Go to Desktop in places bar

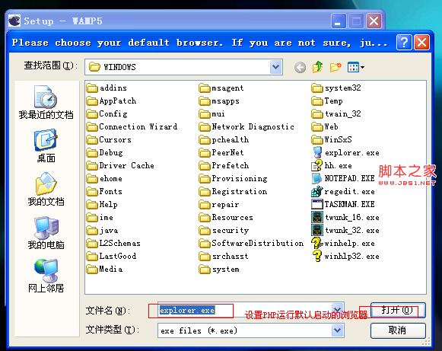point(46,146)
